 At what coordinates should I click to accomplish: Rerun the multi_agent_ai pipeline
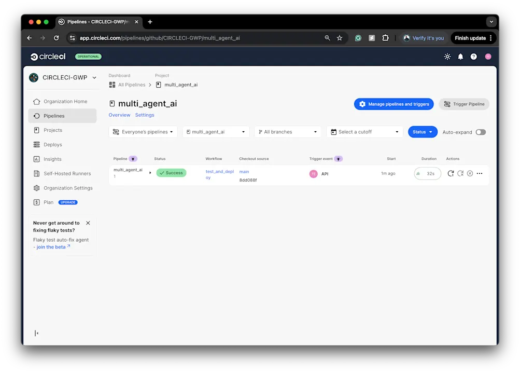(x=451, y=173)
